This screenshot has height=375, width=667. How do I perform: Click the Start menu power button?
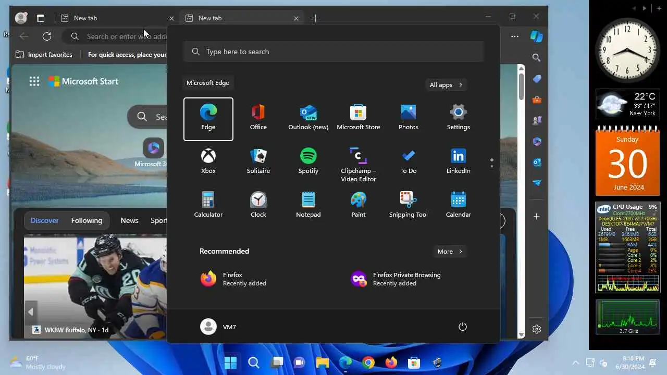[x=462, y=327]
